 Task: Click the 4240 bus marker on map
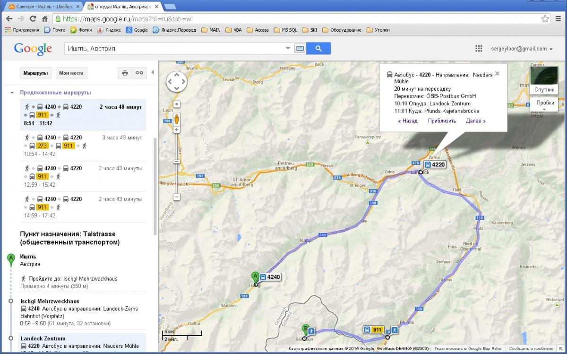pyautogui.click(x=270, y=277)
